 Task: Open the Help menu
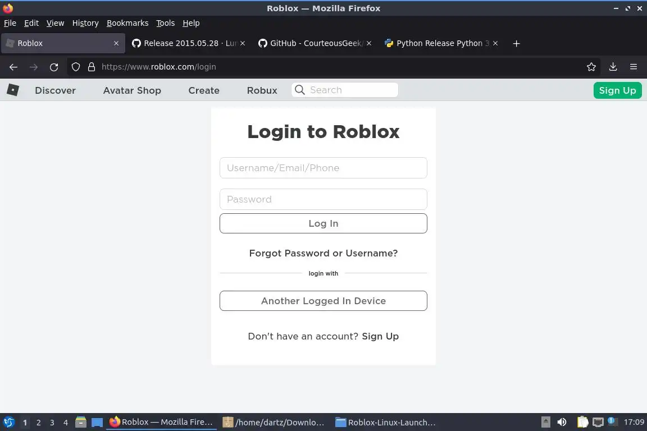point(191,23)
